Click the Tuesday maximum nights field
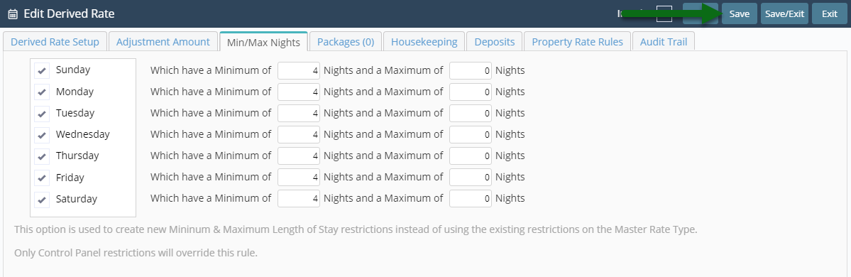851x277 pixels. [471, 113]
